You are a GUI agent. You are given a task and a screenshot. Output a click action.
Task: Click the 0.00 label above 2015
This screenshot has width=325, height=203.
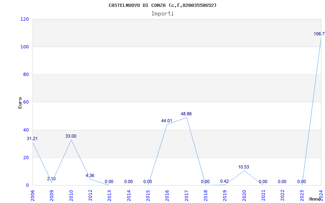147,181
